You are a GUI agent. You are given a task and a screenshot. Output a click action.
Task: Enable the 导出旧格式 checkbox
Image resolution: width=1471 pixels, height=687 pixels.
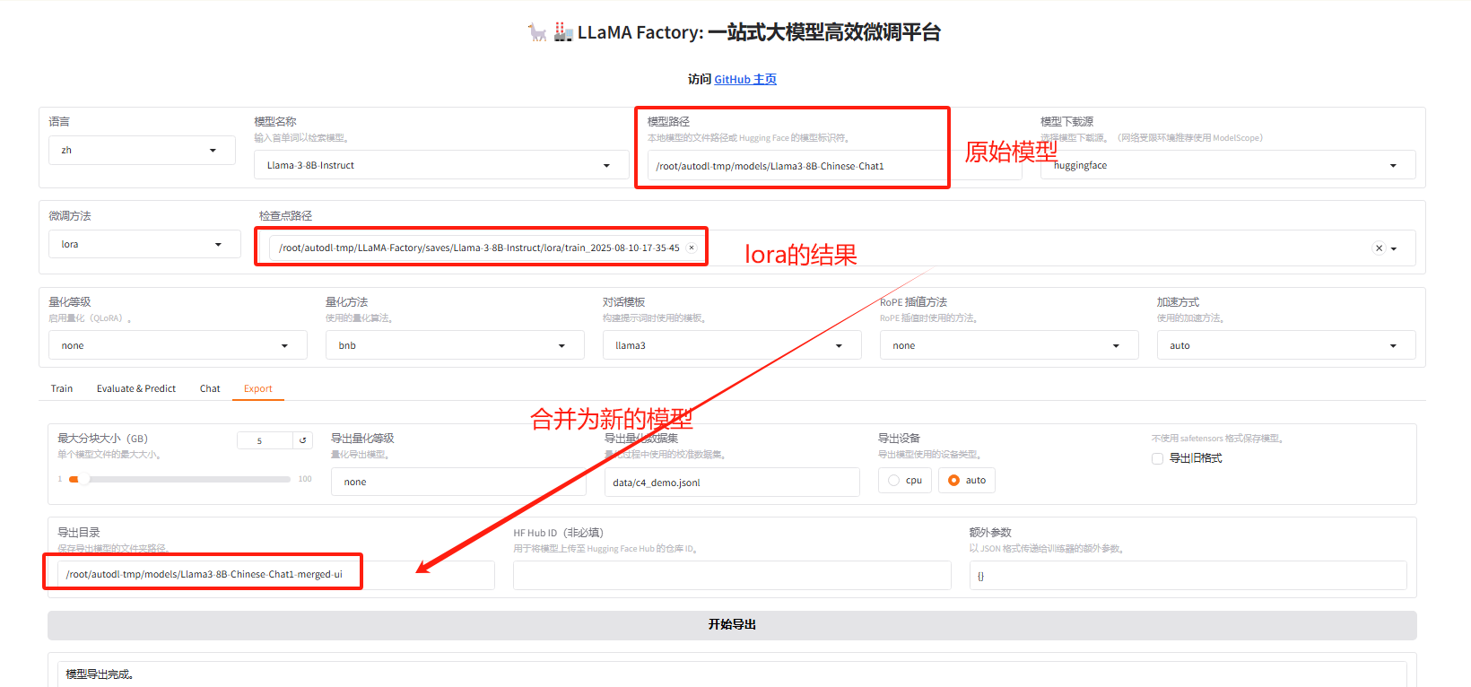[1158, 458]
